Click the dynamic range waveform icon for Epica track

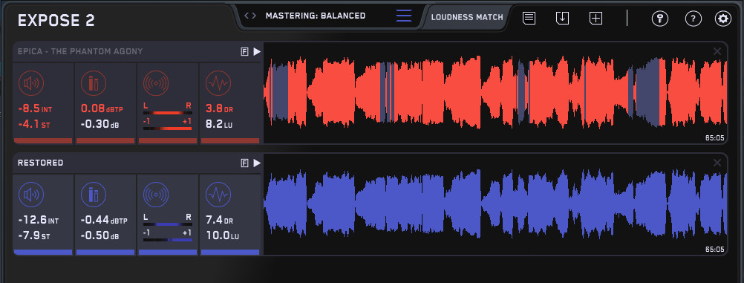pos(218,84)
